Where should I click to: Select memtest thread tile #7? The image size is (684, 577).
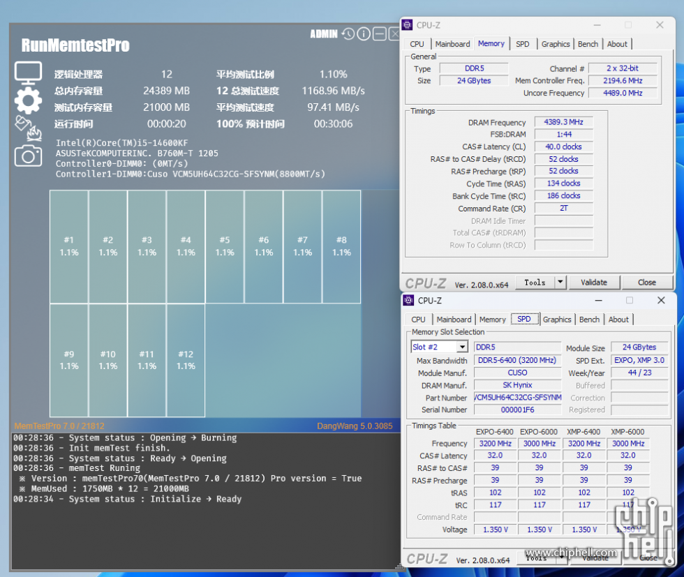302,246
